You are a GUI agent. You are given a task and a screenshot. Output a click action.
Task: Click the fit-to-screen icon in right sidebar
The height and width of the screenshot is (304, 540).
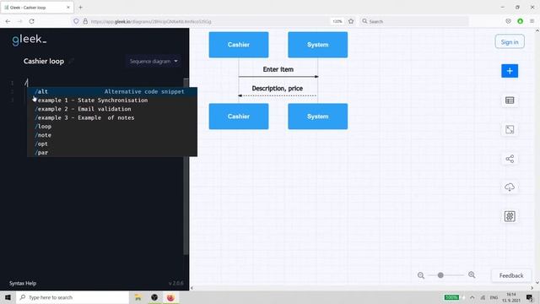(x=510, y=129)
